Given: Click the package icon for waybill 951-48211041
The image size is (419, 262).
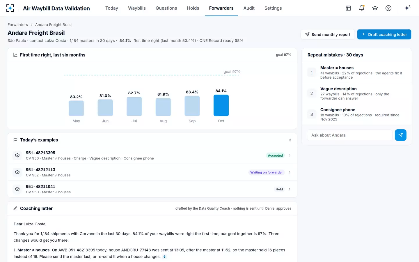Looking at the screenshot, I should [x=17, y=189].
